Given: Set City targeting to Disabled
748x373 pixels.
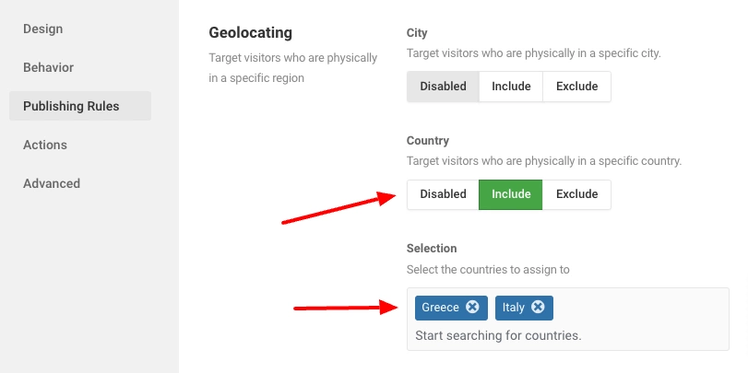Looking at the screenshot, I should (443, 87).
